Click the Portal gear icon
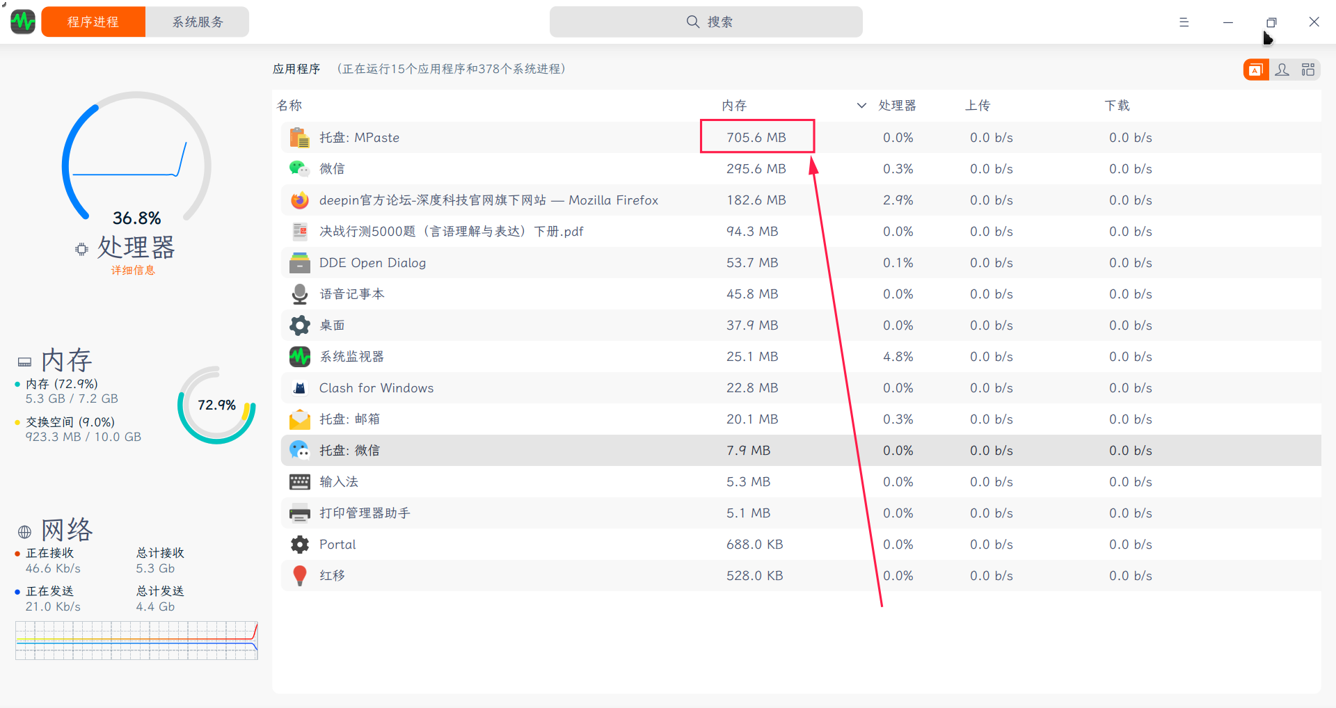Image resolution: width=1336 pixels, height=708 pixels. [300, 545]
